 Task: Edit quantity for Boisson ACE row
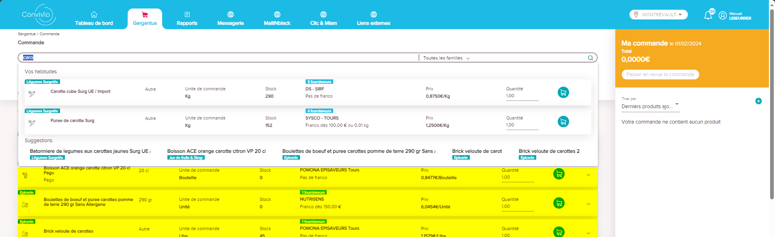(x=518, y=177)
